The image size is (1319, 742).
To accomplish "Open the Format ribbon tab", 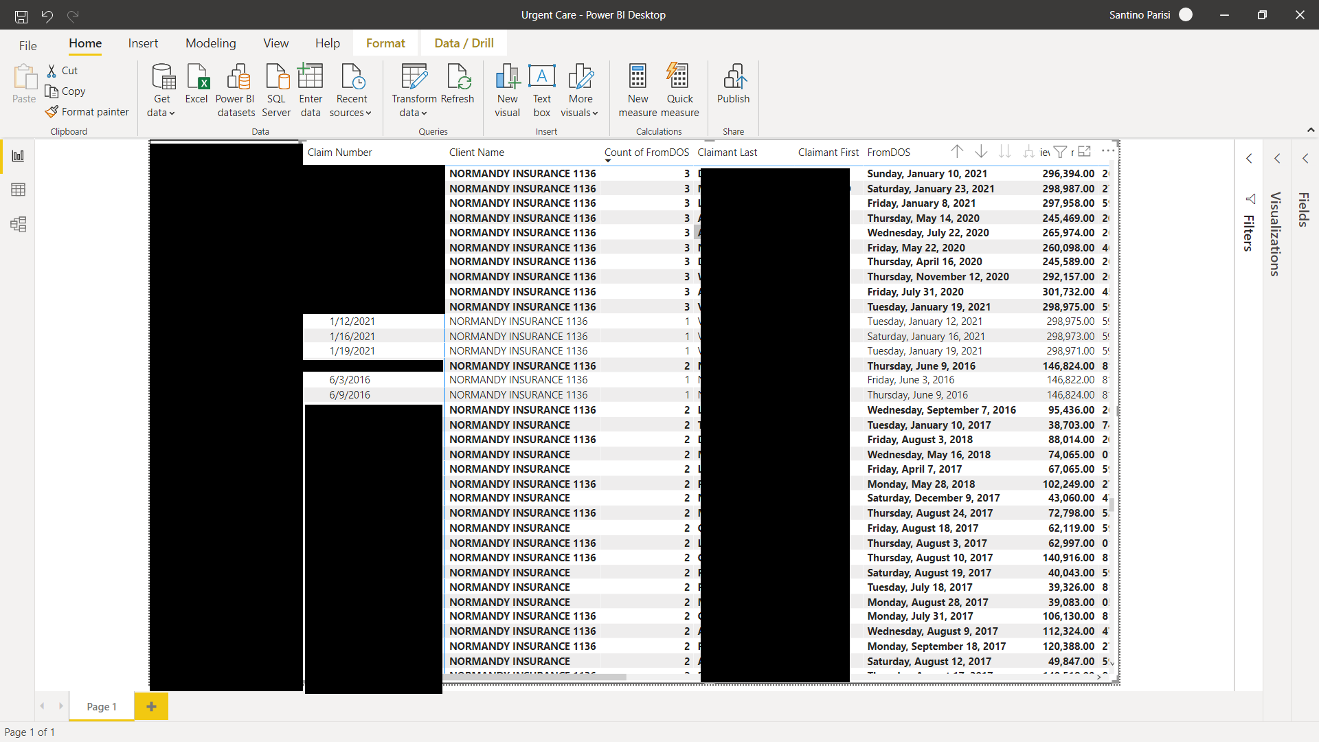I will pyautogui.click(x=385, y=43).
